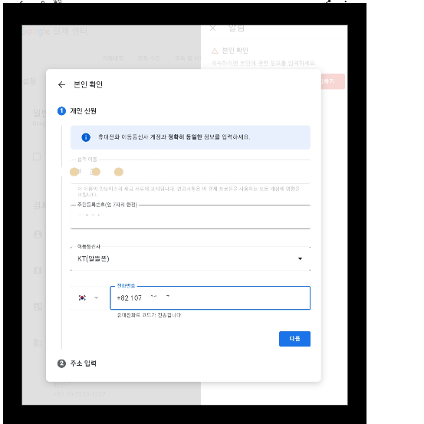This screenshot has width=424, height=424.
Task: Select step 1 개인 신원 heading
Action: click(84, 111)
